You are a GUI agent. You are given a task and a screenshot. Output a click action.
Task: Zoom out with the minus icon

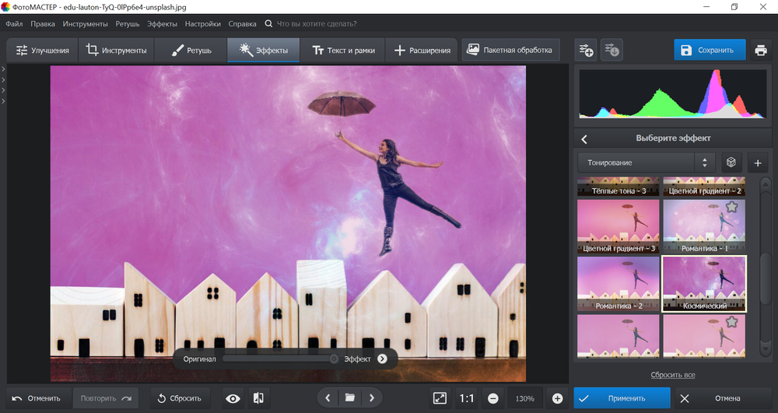493,398
